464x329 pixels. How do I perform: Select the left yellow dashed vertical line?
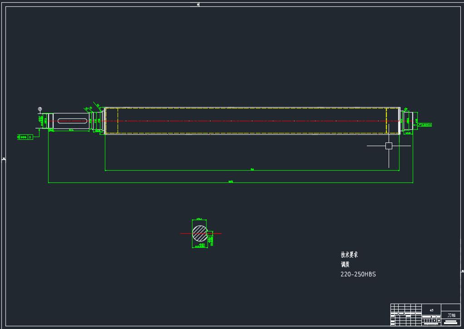[x=118, y=121]
